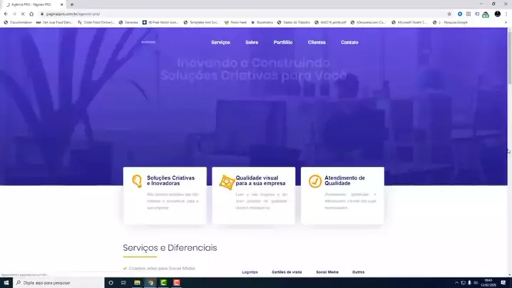Select the Logotipo portfolio filter tab
Screen dimensions: 512x288
pos(250,272)
